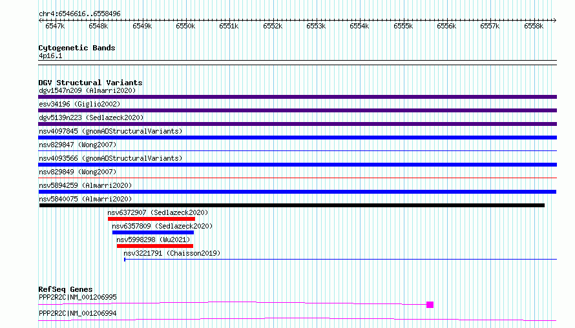Select the nsv5894259 (Almarri2020) blue bar
The height and width of the screenshot is (328, 575).
pyautogui.click(x=297, y=192)
